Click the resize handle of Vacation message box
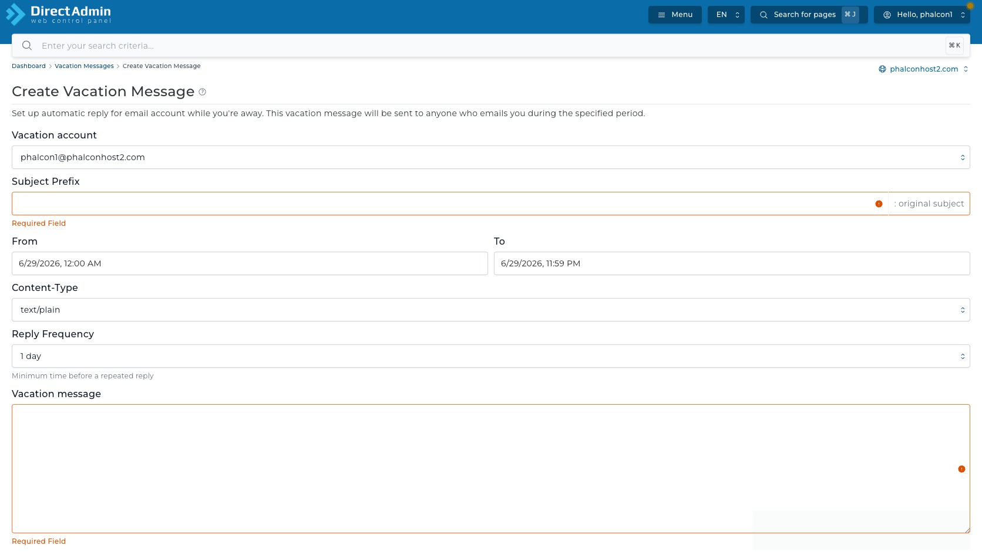The width and height of the screenshot is (982, 552). point(967,530)
